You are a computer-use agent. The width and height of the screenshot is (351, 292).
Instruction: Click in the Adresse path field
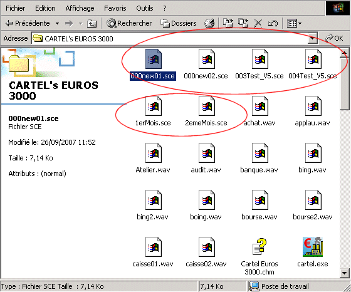(x=170, y=39)
